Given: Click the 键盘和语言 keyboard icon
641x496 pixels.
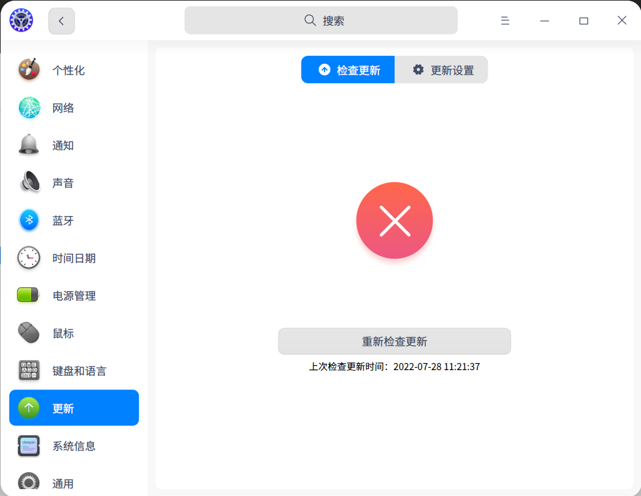Looking at the screenshot, I should click(x=29, y=370).
